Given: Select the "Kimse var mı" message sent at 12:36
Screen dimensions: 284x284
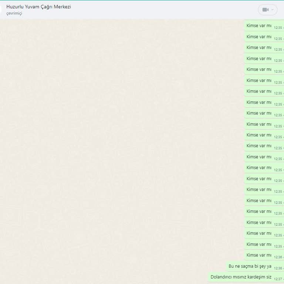Looking at the screenshot, I should (259, 255).
